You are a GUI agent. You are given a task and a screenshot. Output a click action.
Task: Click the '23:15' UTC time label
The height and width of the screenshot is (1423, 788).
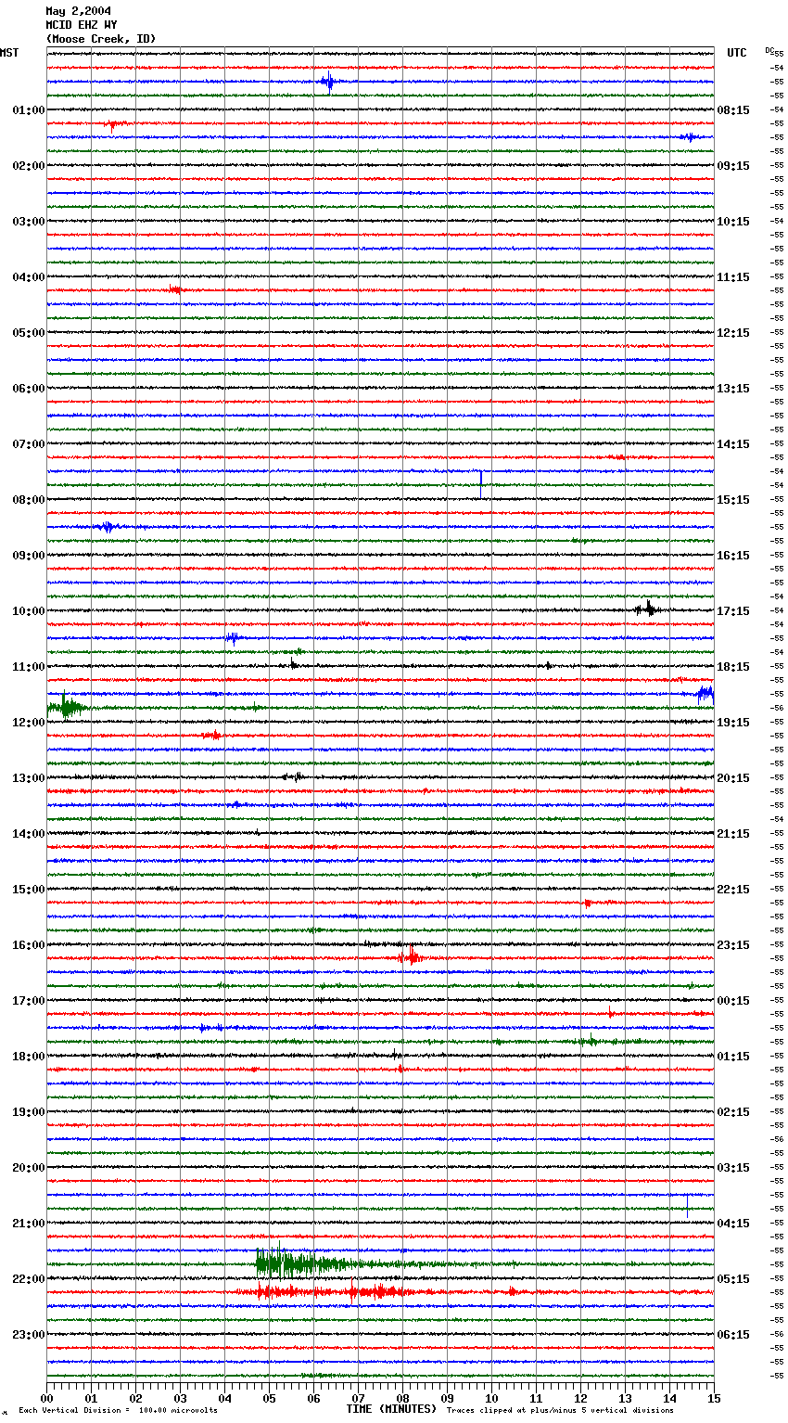click(733, 945)
